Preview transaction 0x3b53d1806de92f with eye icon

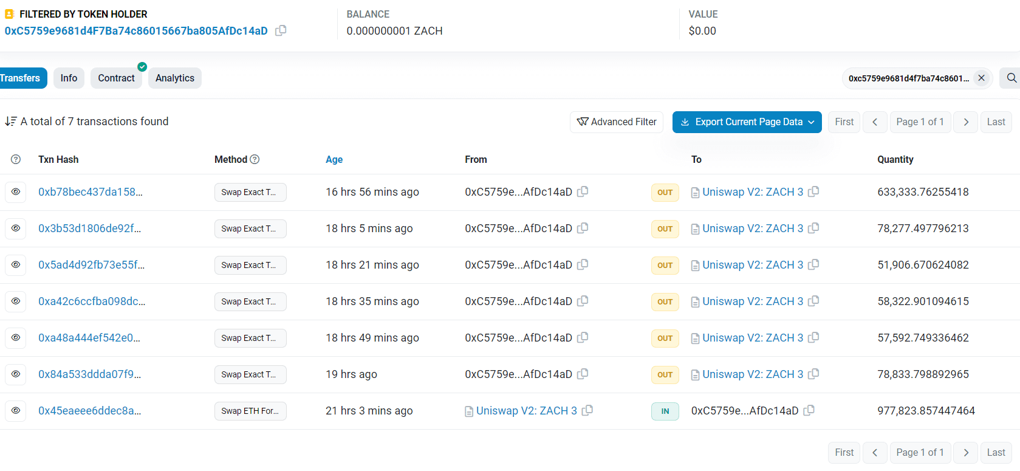(16, 229)
